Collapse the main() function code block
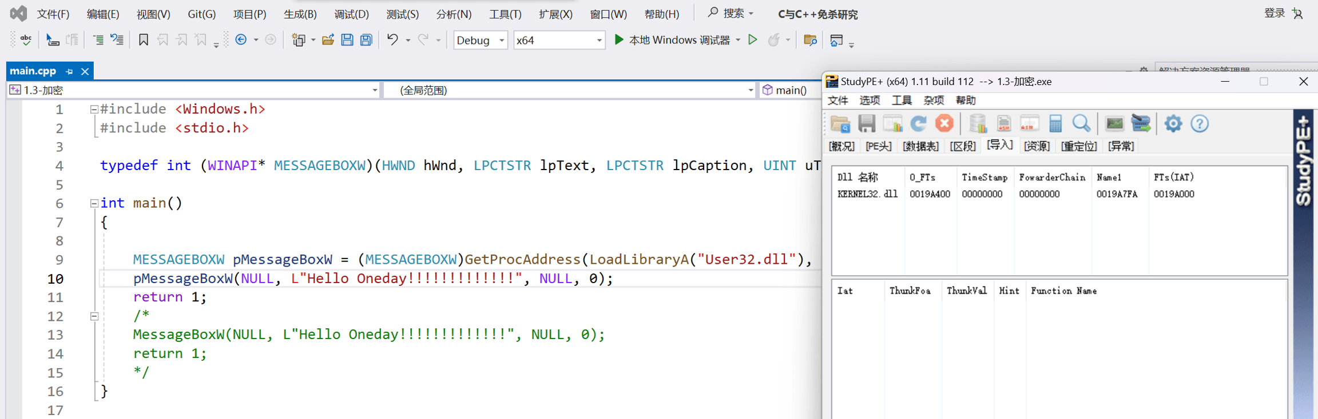The width and height of the screenshot is (1318, 419). pyautogui.click(x=94, y=203)
